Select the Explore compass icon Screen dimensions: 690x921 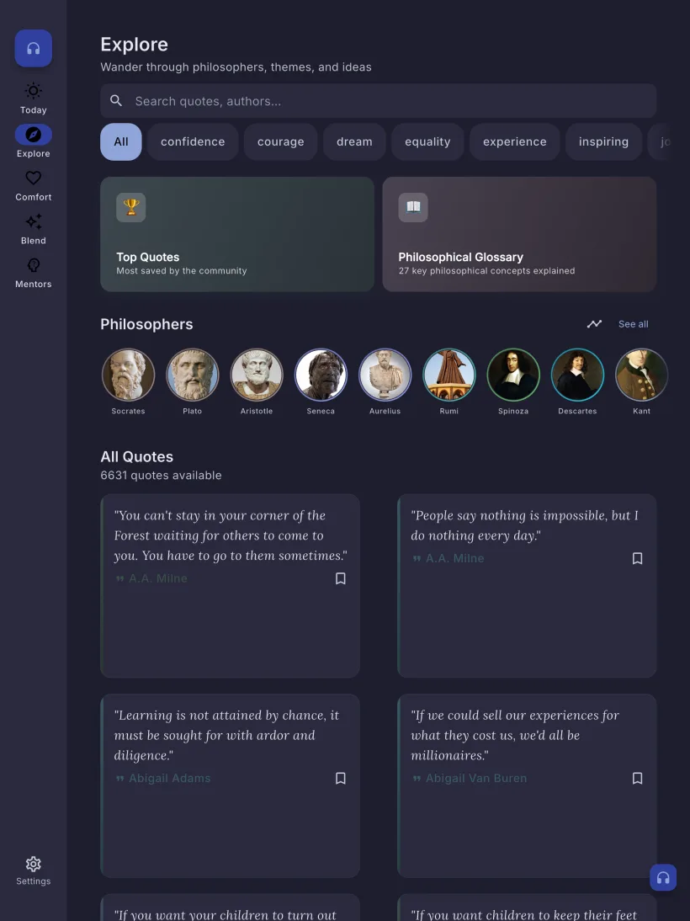tap(34, 135)
